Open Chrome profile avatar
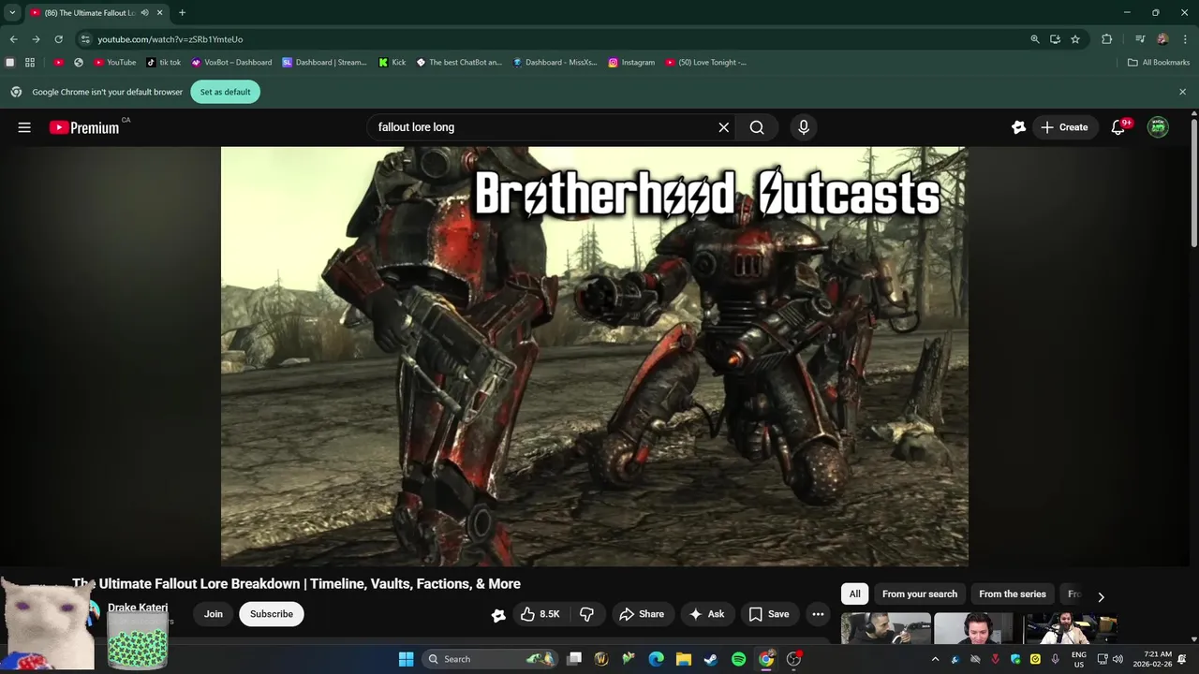Screen dimensions: 1199x674 1162,39
